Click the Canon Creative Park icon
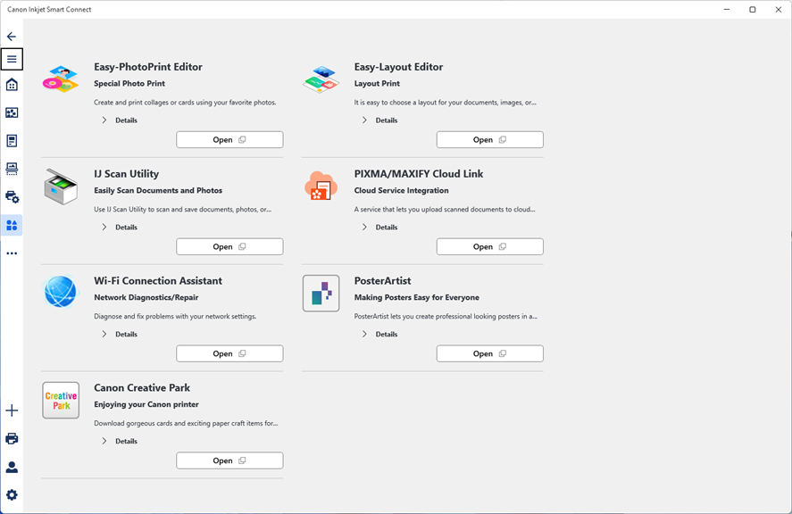The width and height of the screenshot is (792, 514). pos(61,401)
